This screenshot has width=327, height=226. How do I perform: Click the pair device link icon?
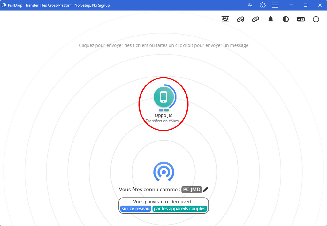pos(255,20)
